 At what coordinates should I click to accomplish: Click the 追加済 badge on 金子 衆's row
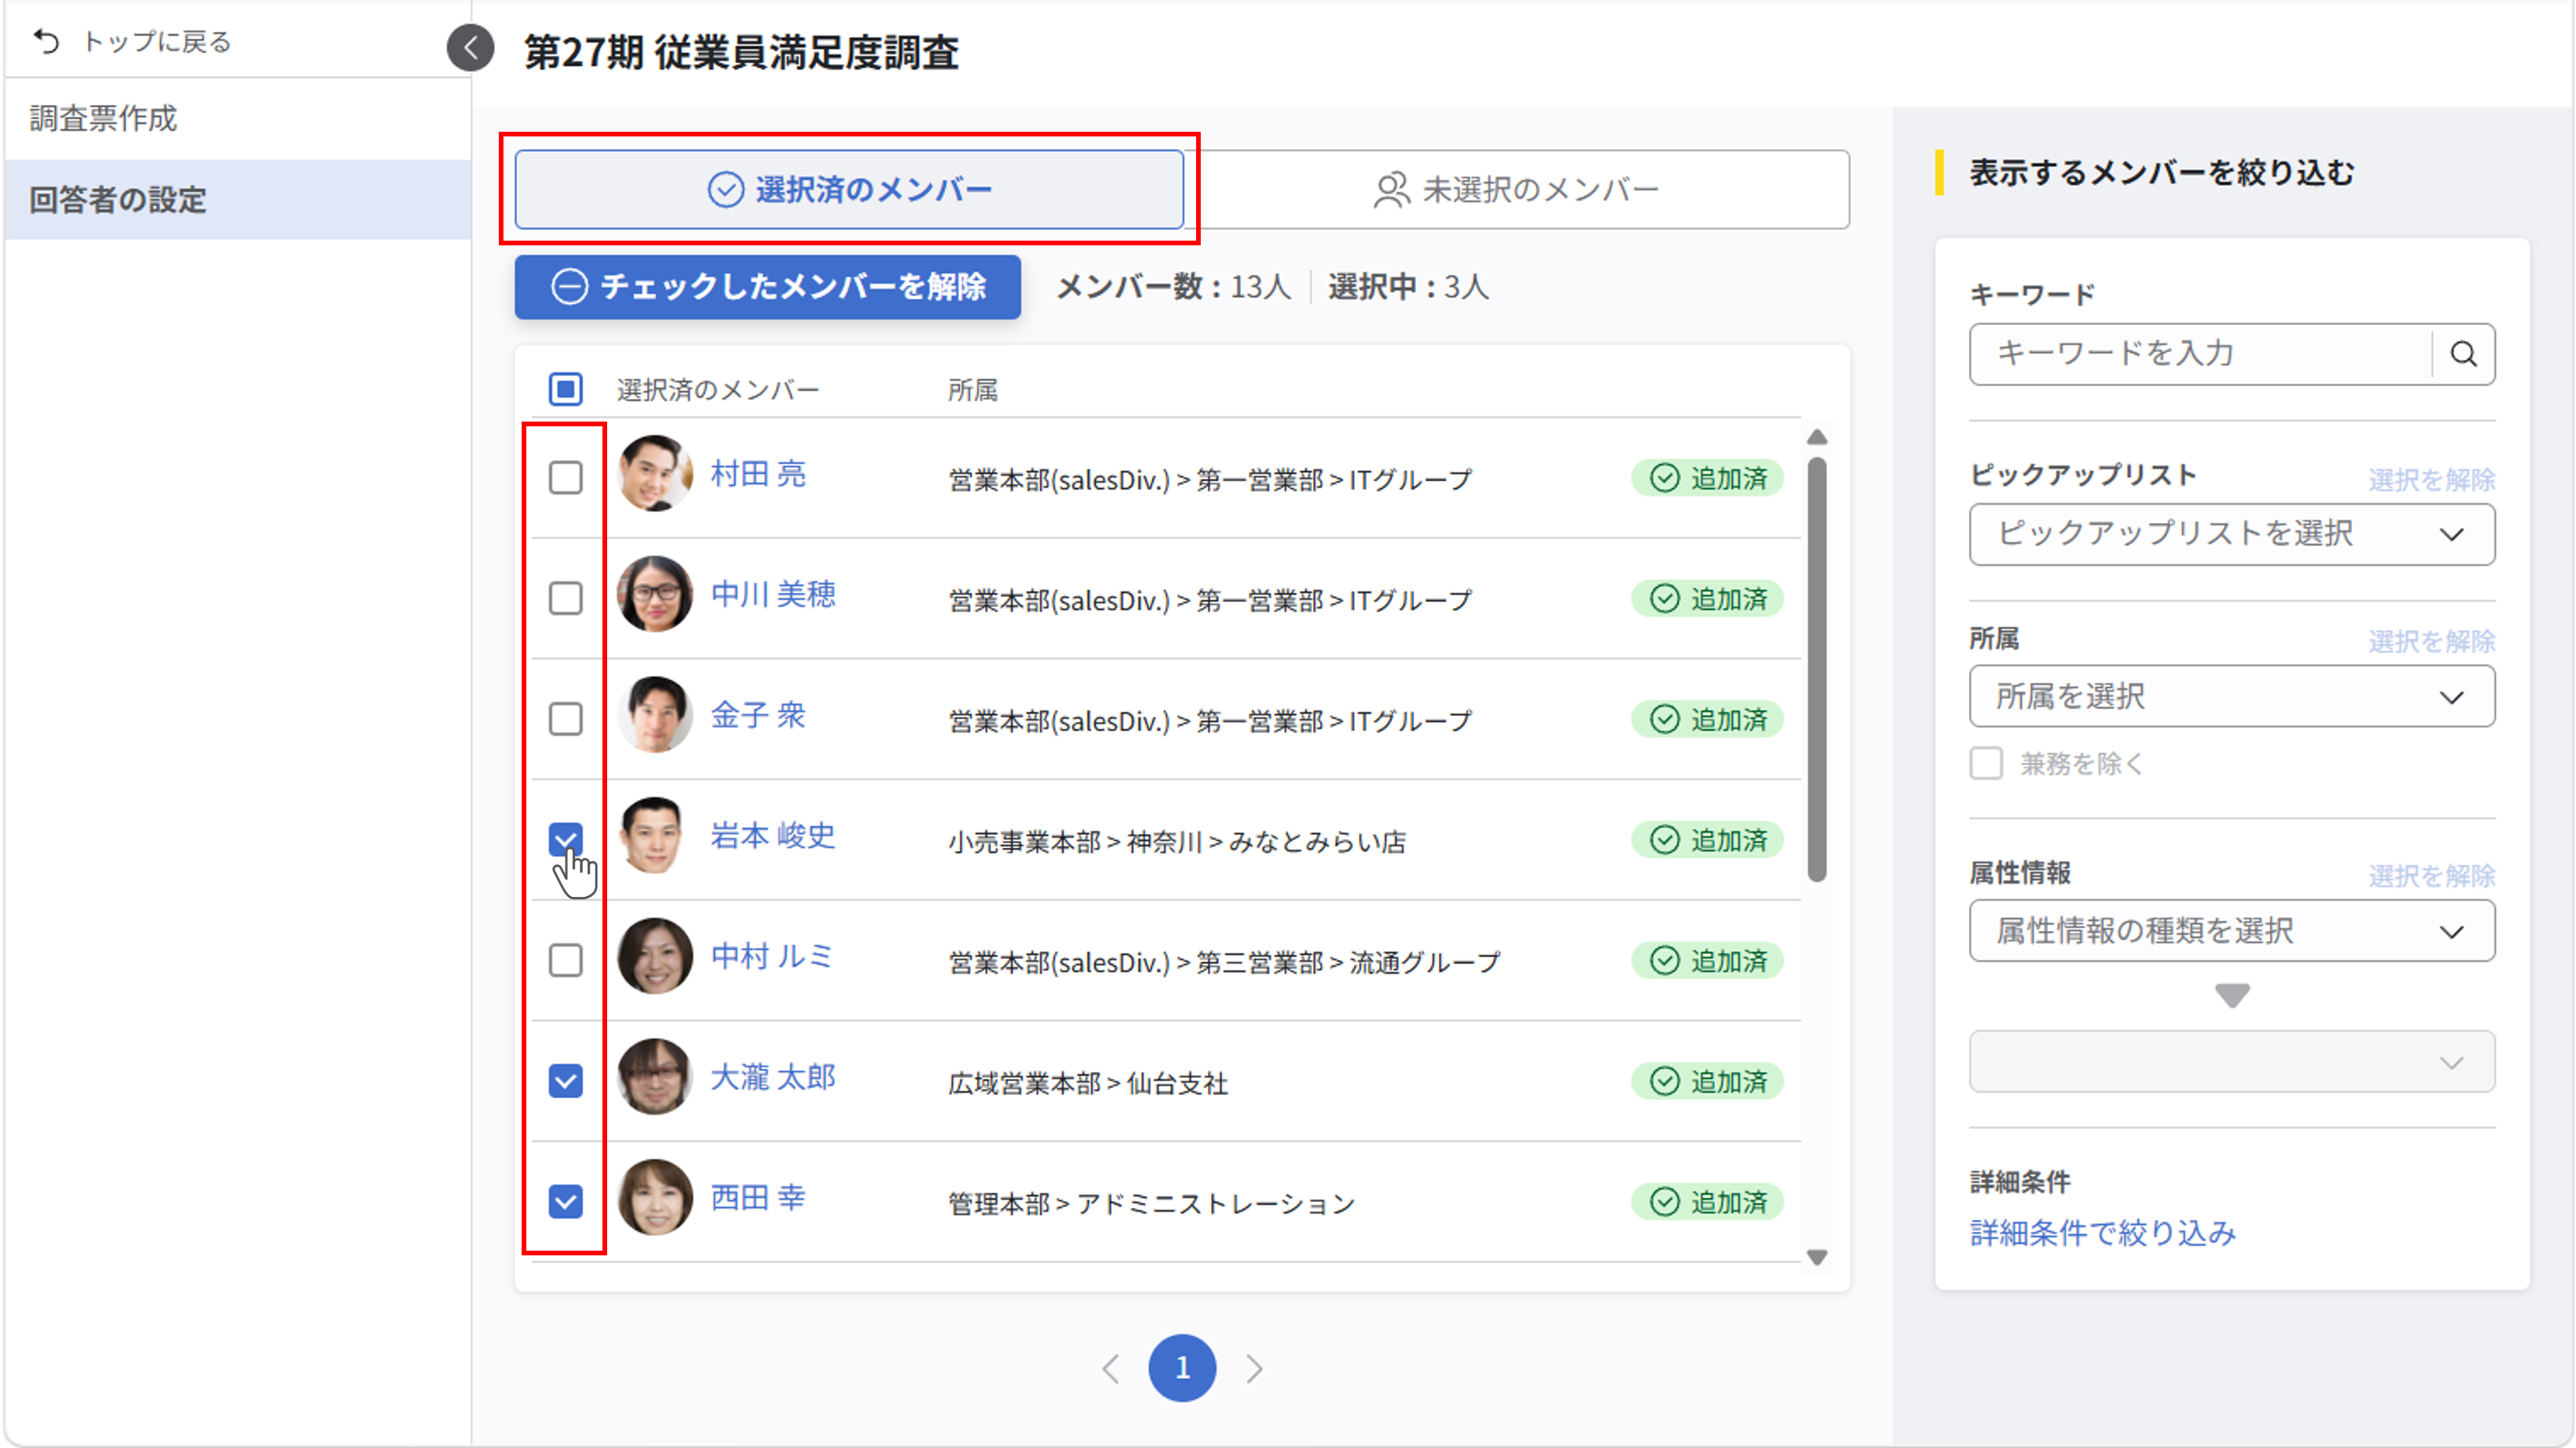click(1707, 719)
